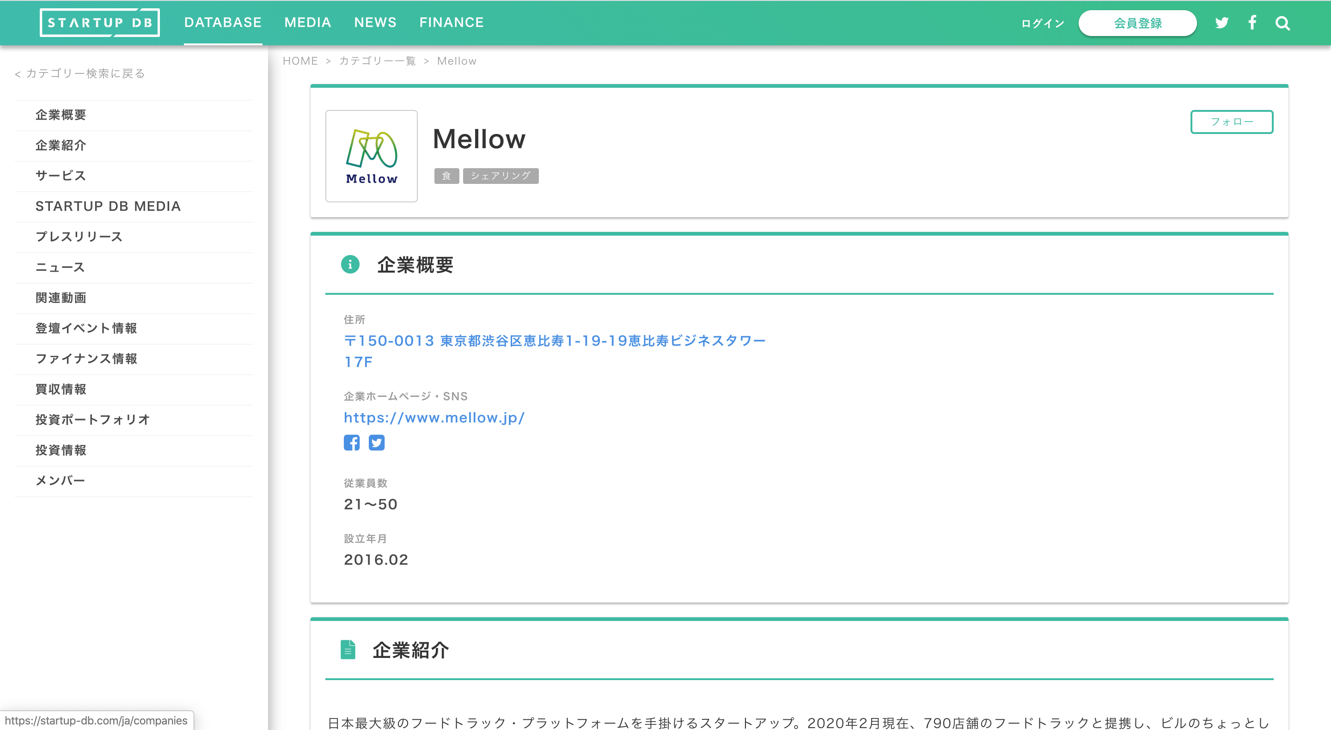Screen dimensions: 1331x730
Task: Go to HOME via breadcrumb
Action: click(300, 61)
